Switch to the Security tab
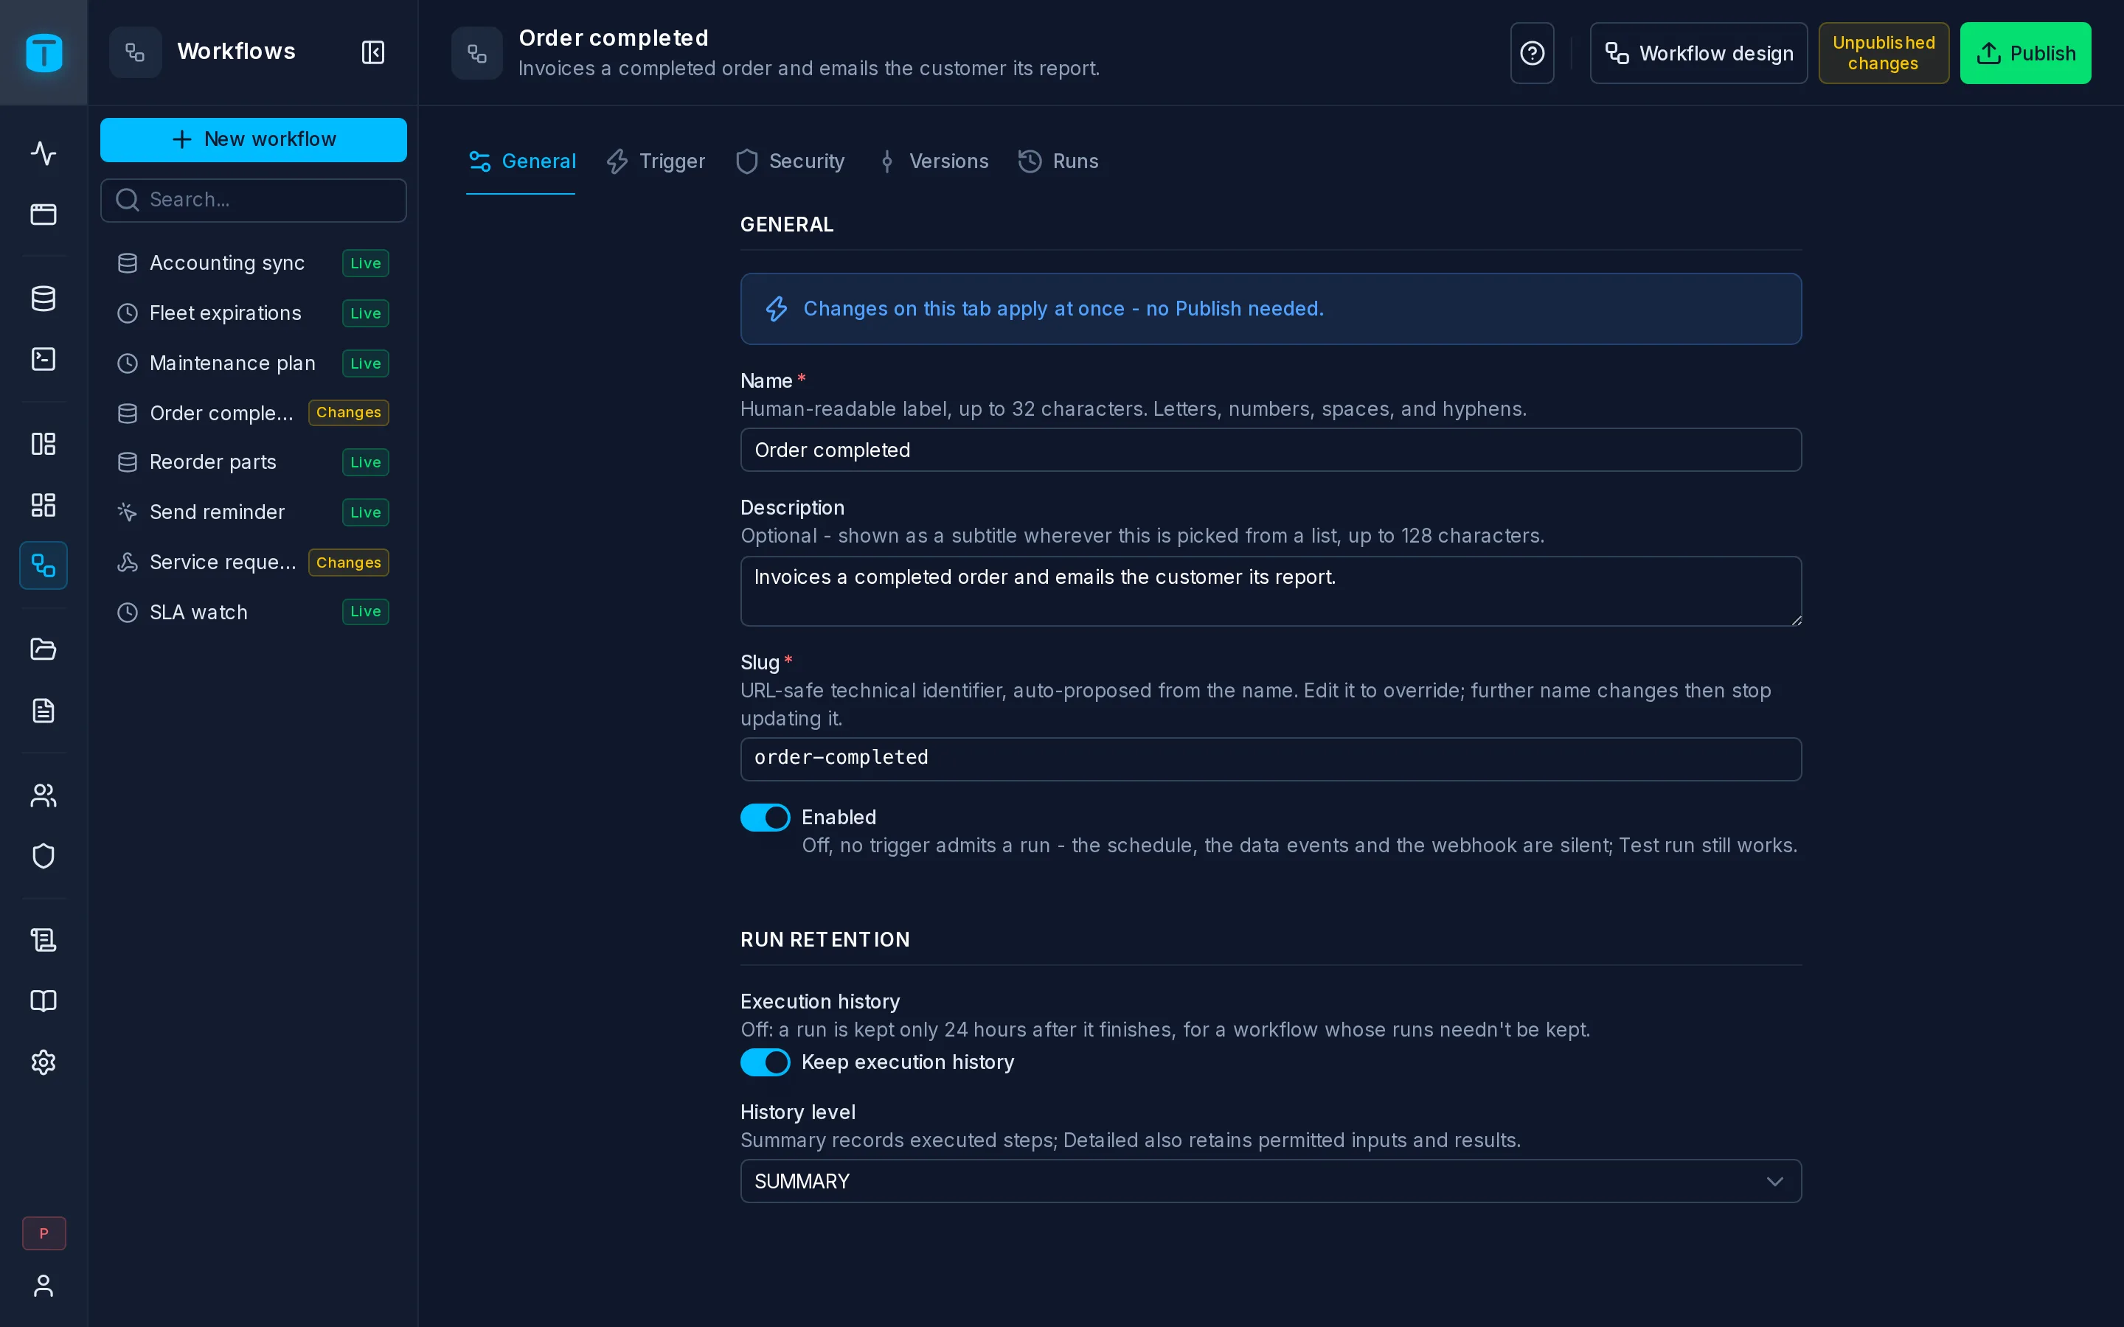 [790, 161]
